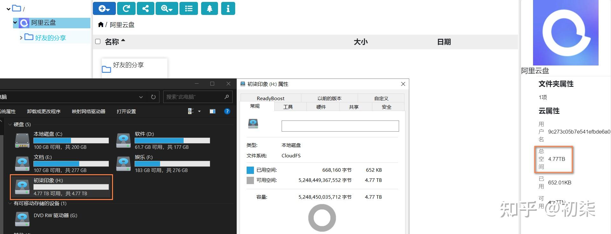
Task: Click the share toolbar button
Action: coord(145,9)
